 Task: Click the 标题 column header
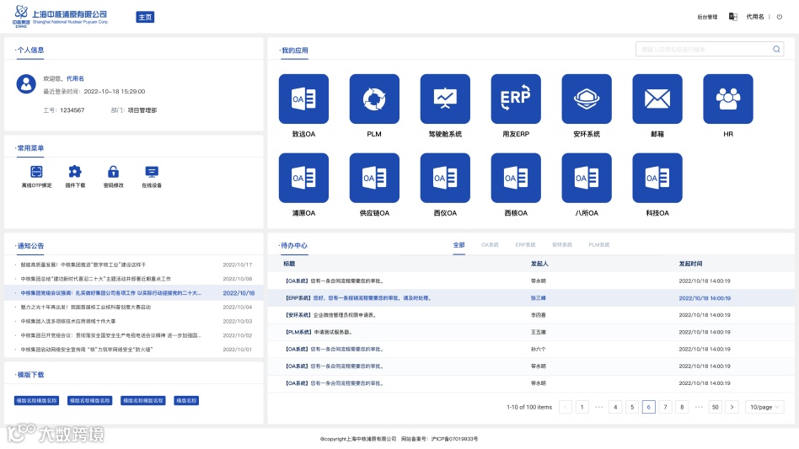(289, 264)
